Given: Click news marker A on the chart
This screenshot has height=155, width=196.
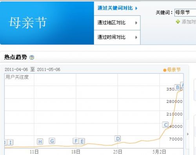Looking at the screenshot, I should point(182,85).
